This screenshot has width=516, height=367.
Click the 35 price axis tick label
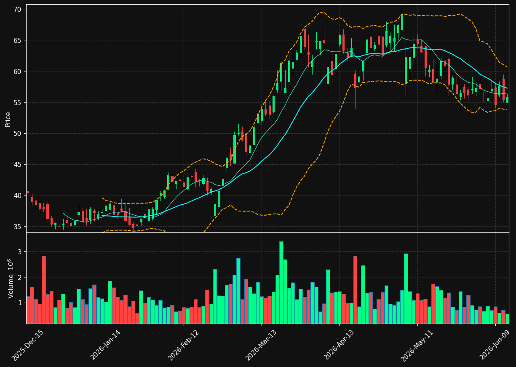[18, 227]
